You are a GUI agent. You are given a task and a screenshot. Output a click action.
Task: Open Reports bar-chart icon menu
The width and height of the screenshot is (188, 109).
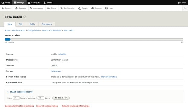tap(93, 8)
